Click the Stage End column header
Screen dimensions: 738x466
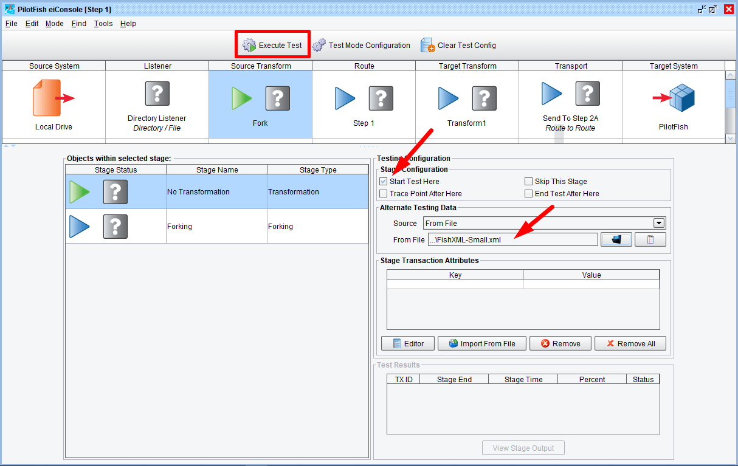[x=454, y=379]
